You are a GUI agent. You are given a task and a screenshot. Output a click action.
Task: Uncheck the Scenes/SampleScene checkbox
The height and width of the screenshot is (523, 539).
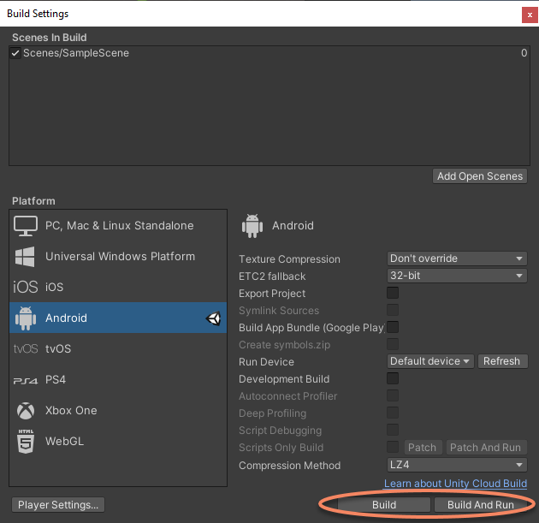(x=15, y=53)
